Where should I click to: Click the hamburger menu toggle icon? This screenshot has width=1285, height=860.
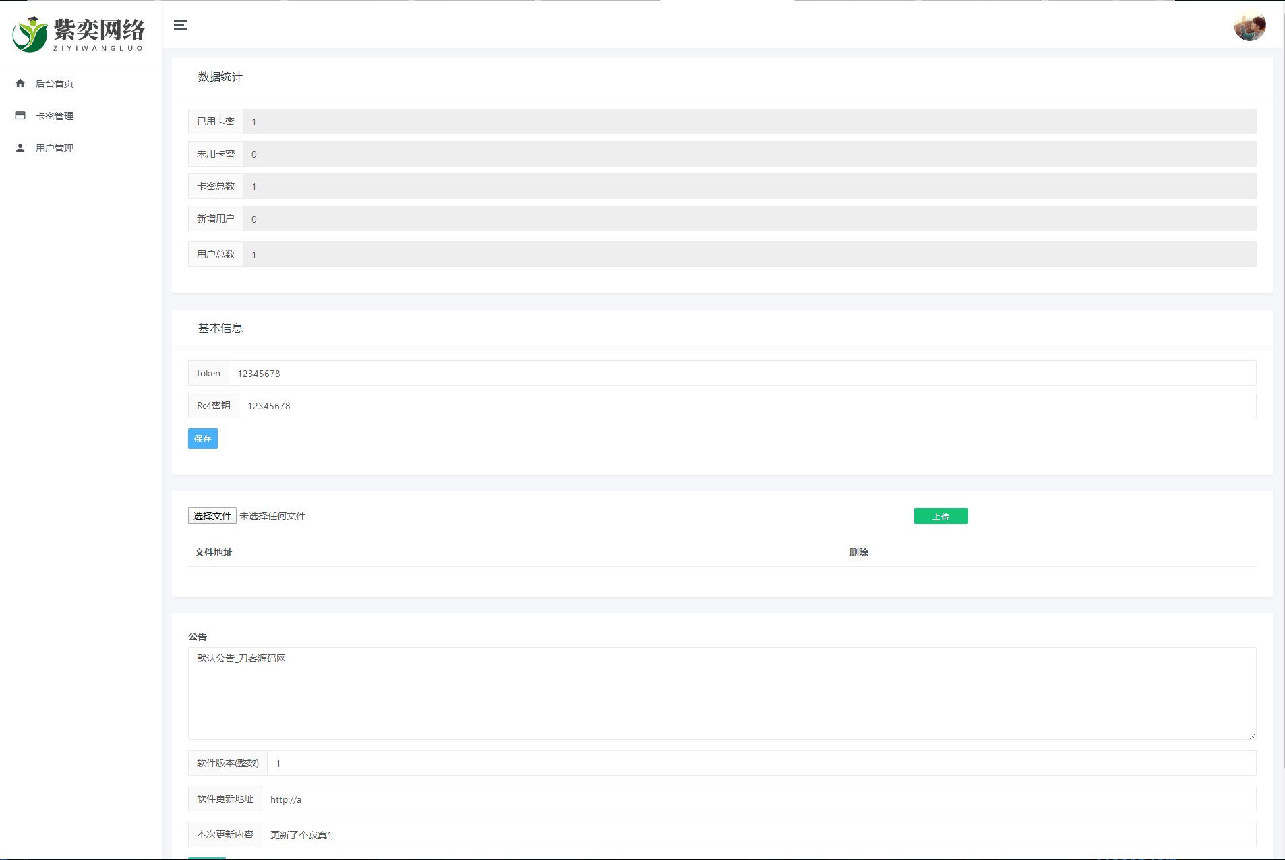(180, 25)
